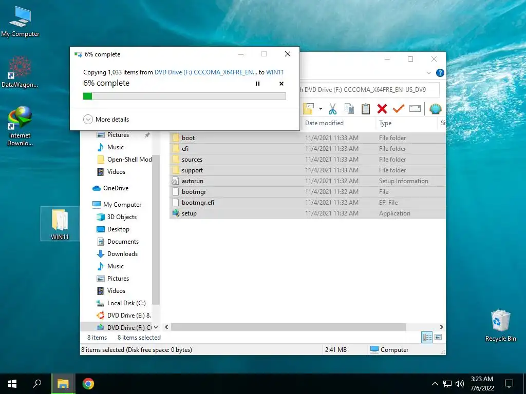Open the Windows Start menu
This screenshot has width=526, height=394.
[12, 384]
